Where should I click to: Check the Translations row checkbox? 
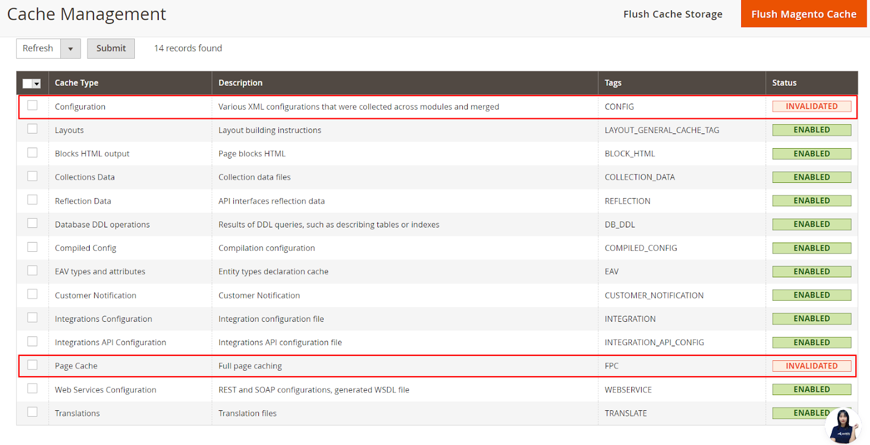click(x=33, y=412)
